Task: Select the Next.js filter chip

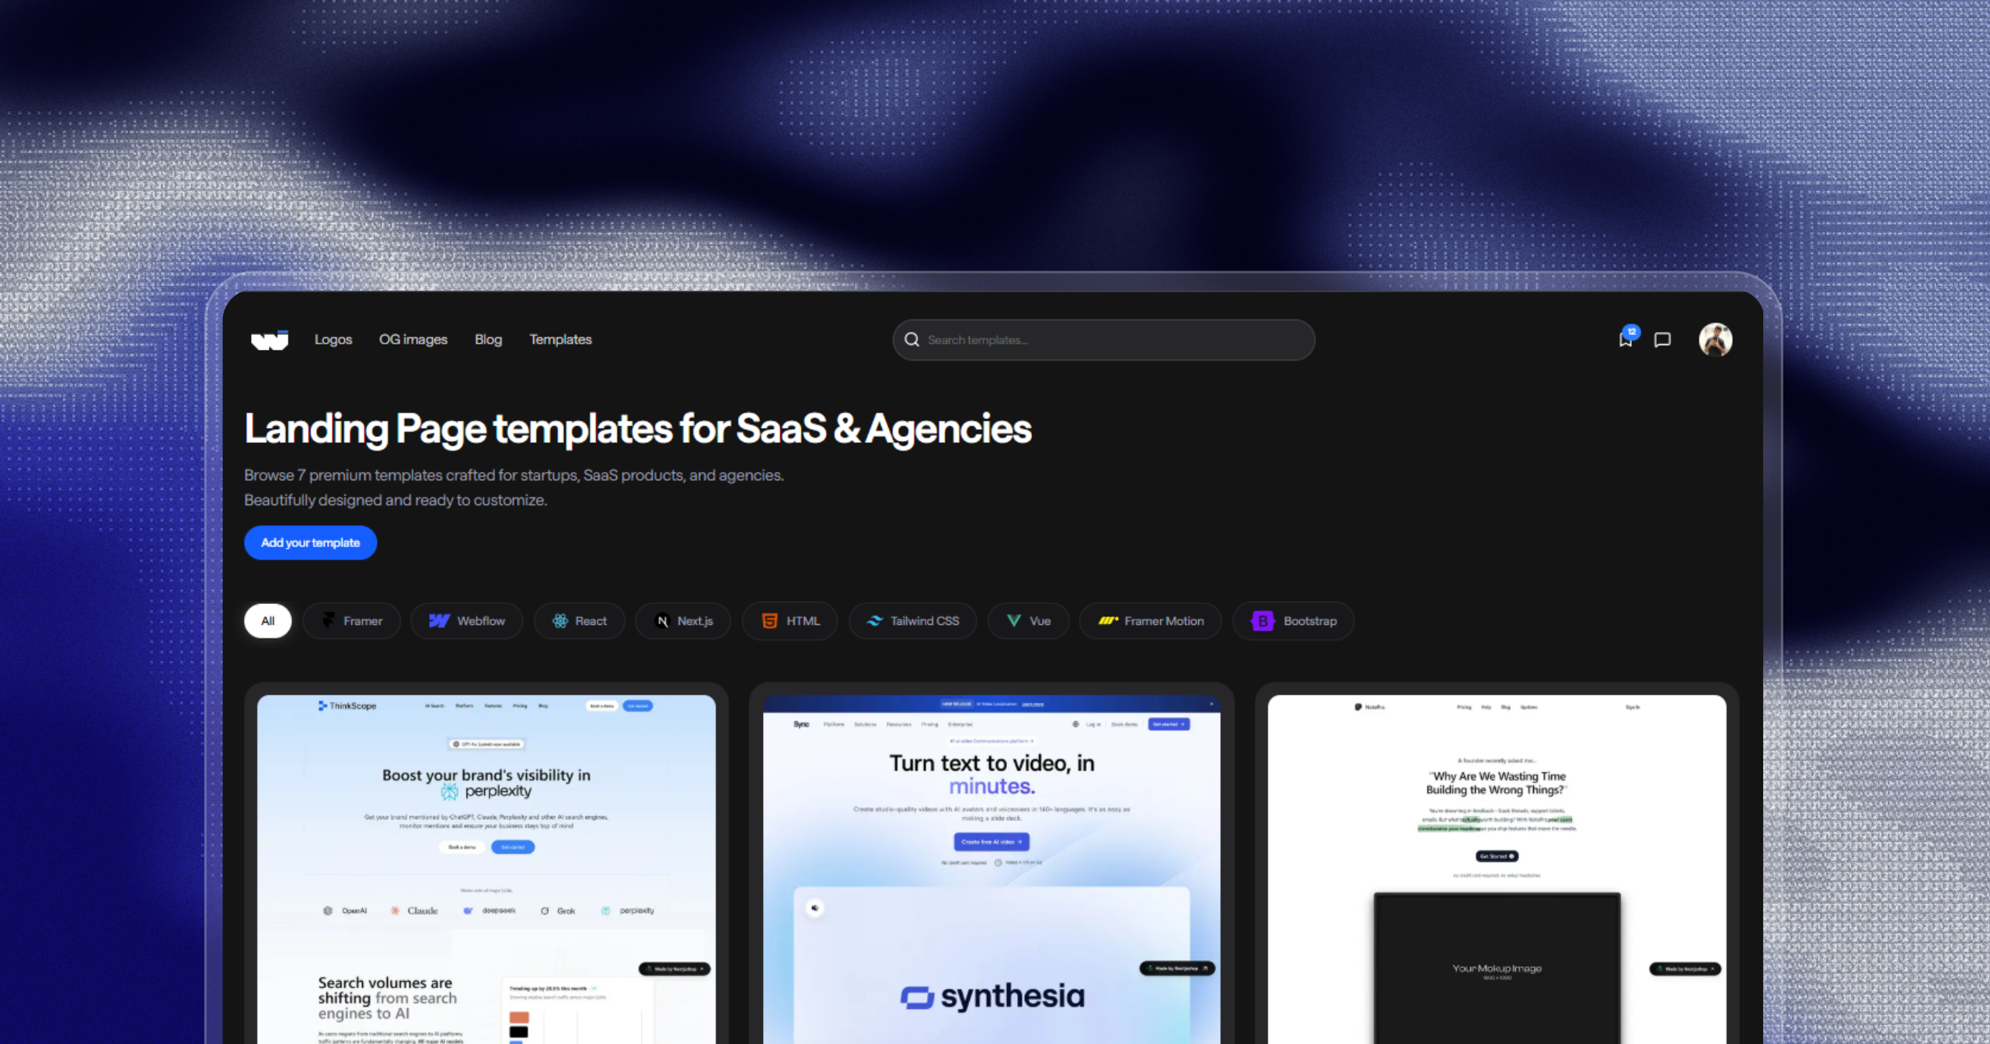Action: click(x=683, y=621)
